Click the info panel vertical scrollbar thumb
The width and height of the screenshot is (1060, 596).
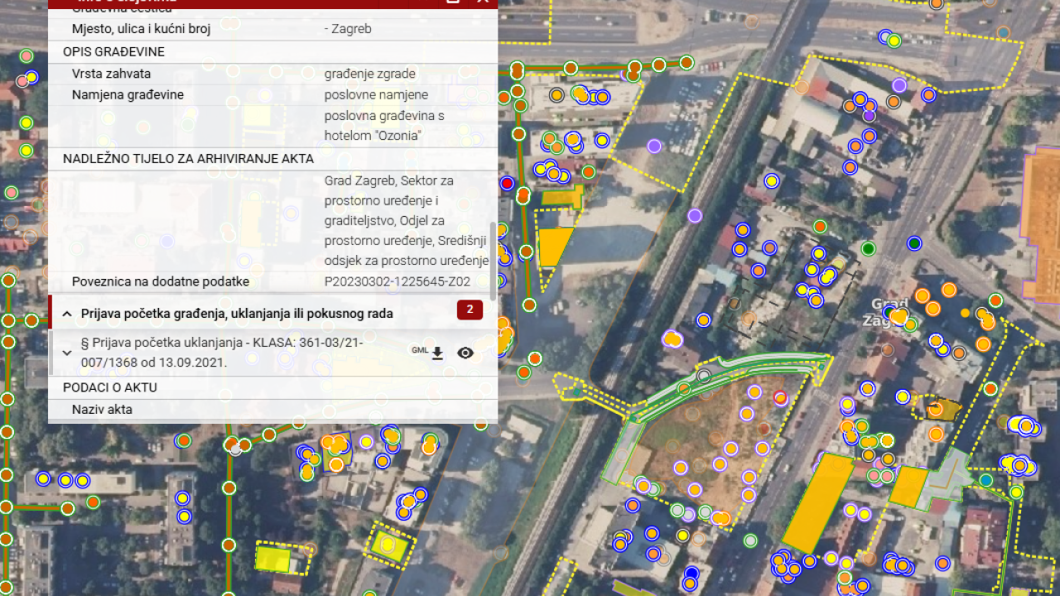pos(494,261)
